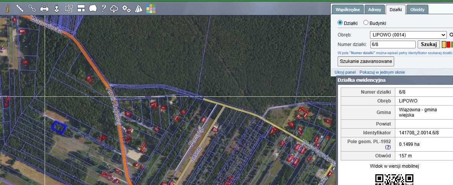Open the cloud download icon

point(114,9)
